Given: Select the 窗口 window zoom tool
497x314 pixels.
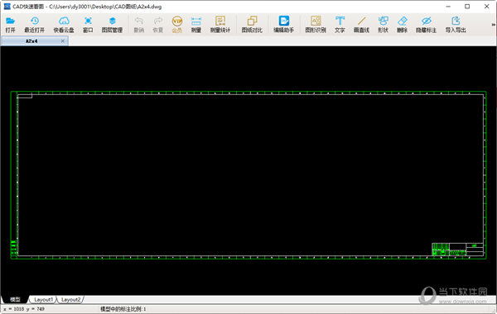Looking at the screenshot, I should click(88, 25).
